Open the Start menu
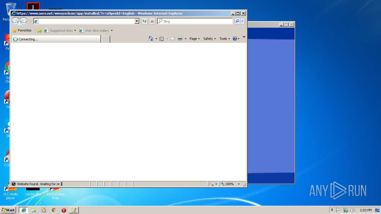This screenshot has width=381, height=214. 8,210
